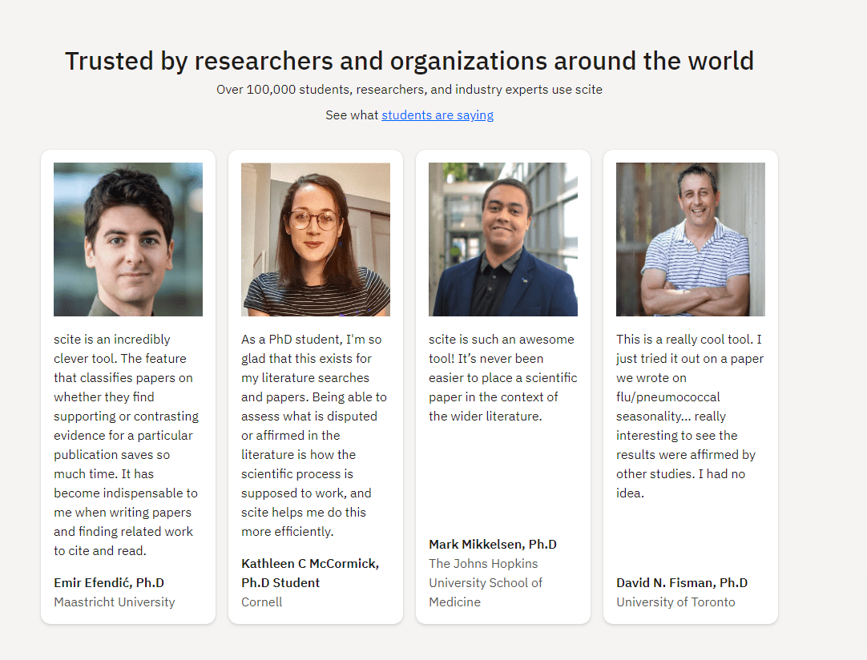The height and width of the screenshot is (660, 867).
Task: Click David N. Fisman, Ph.D name label
Action: [682, 582]
